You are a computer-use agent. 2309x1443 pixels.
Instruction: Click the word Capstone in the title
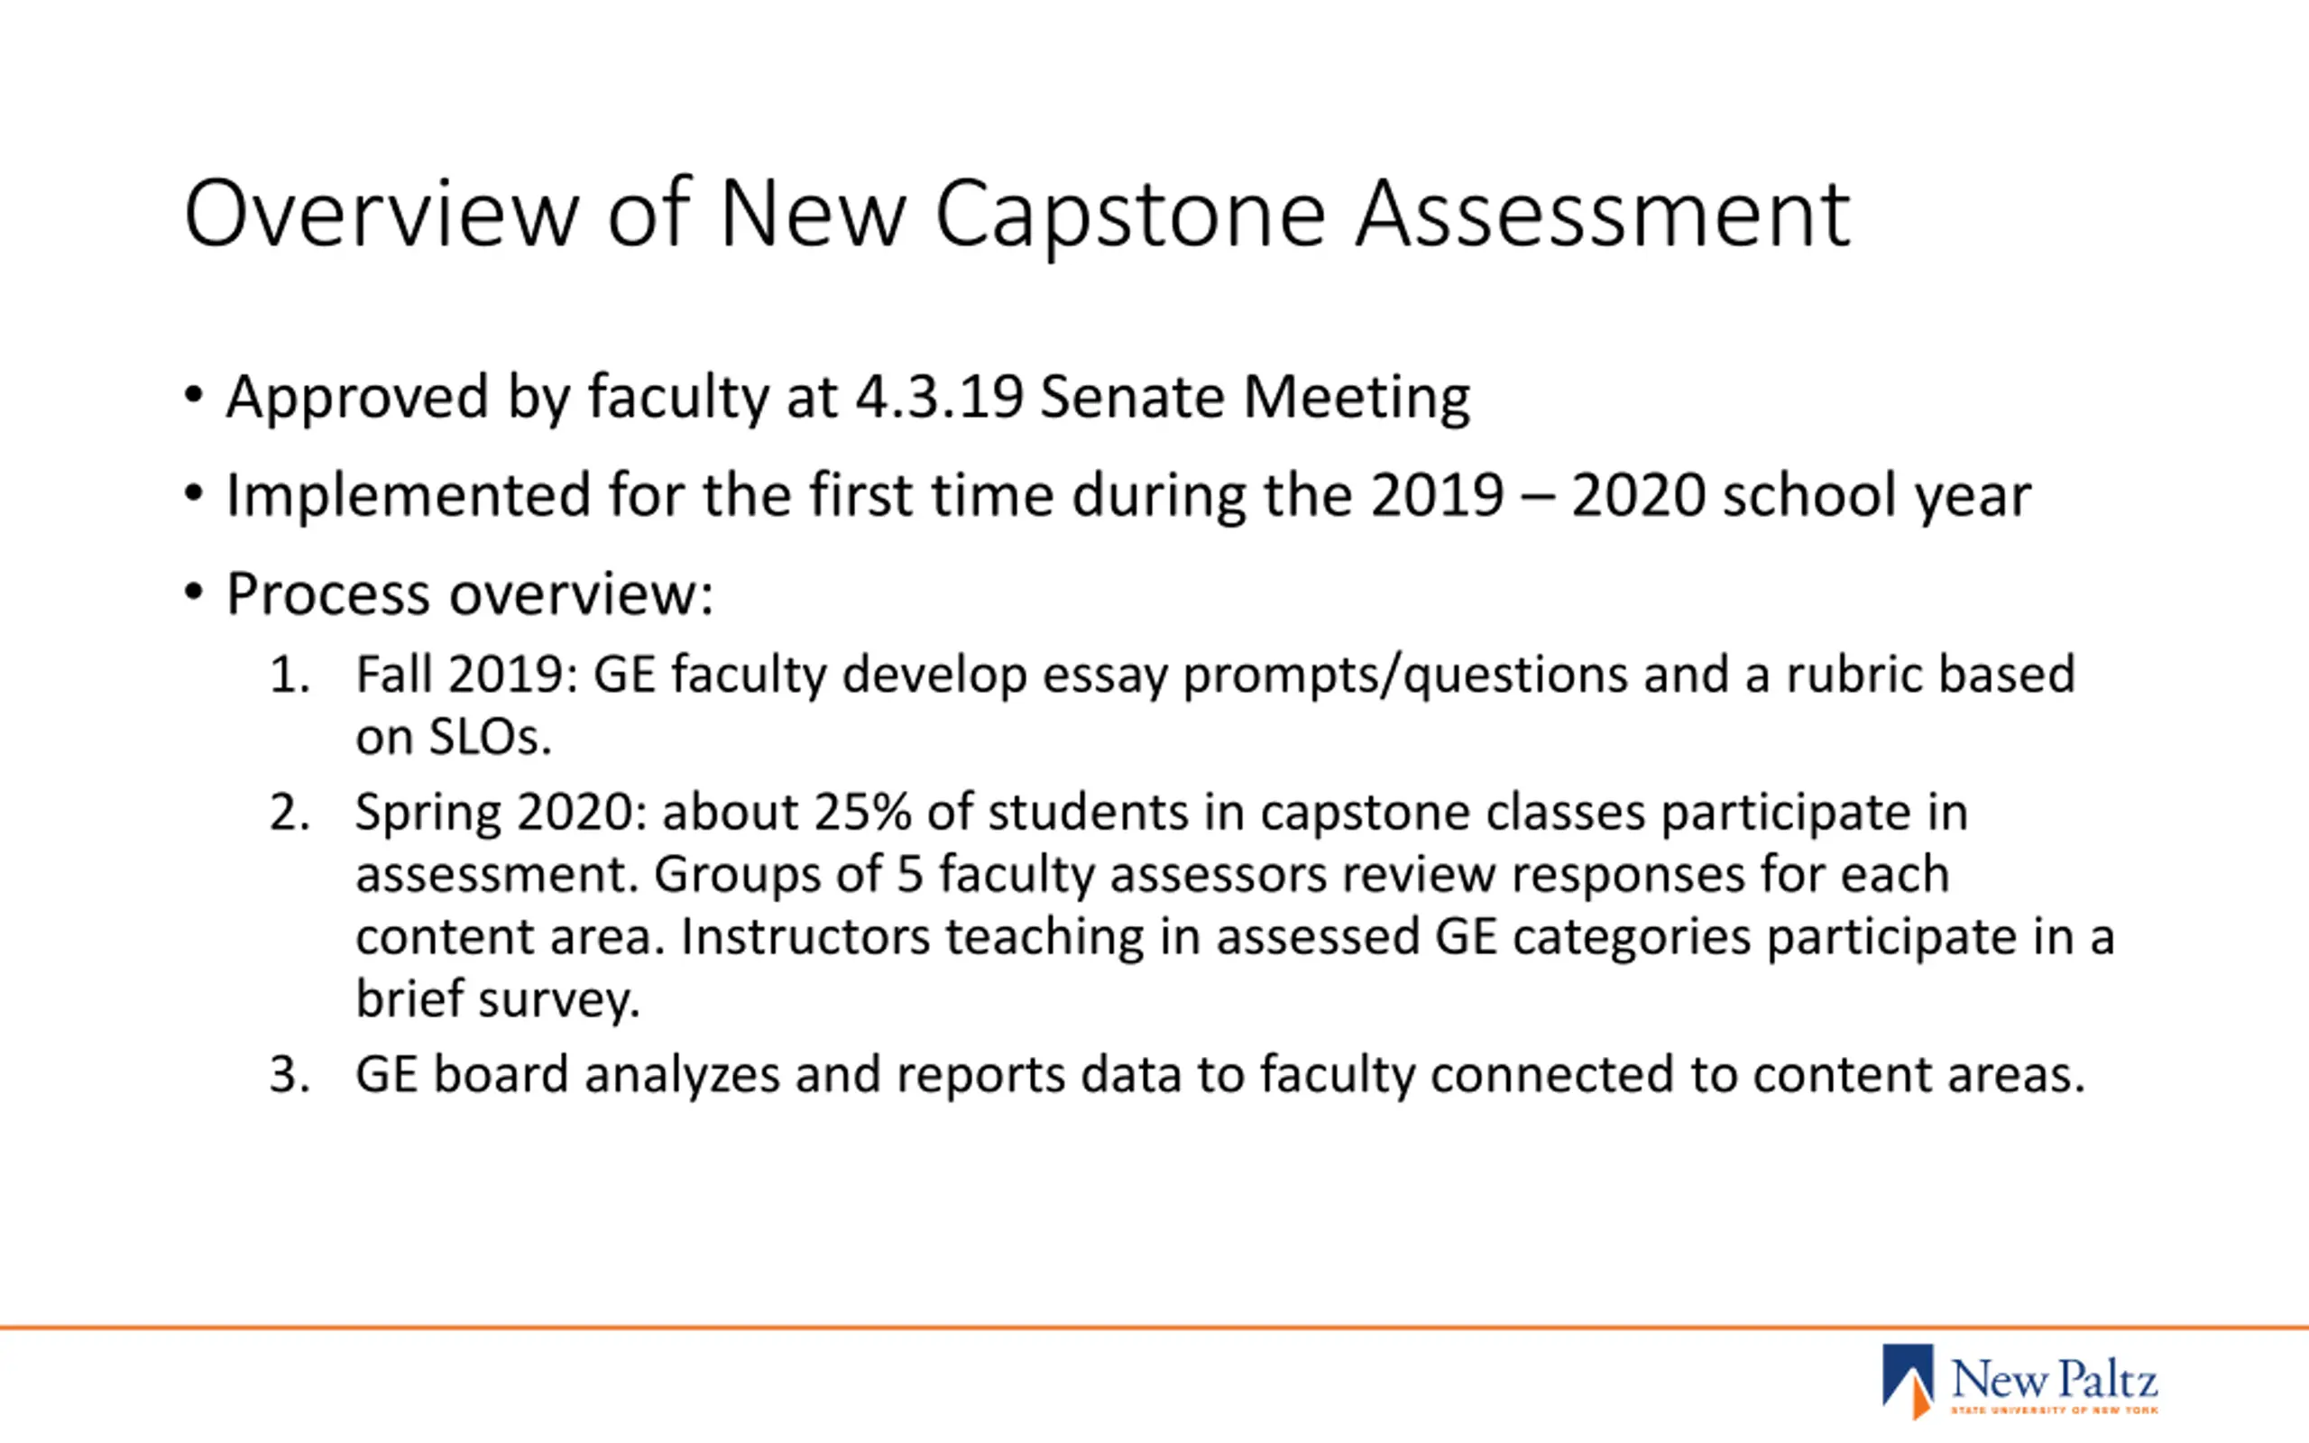pos(1131,217)
